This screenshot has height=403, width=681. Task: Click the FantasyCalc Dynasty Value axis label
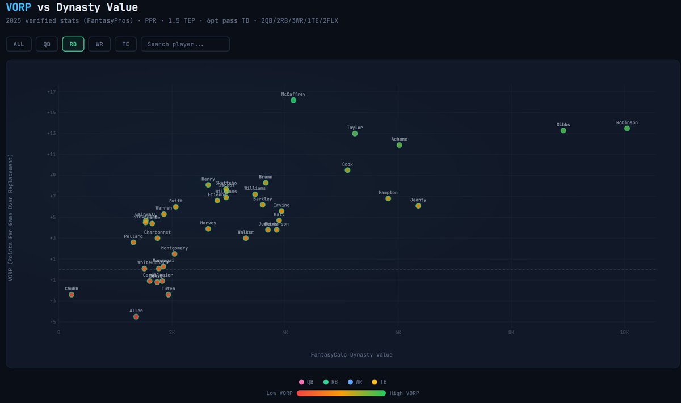(351, 355)
